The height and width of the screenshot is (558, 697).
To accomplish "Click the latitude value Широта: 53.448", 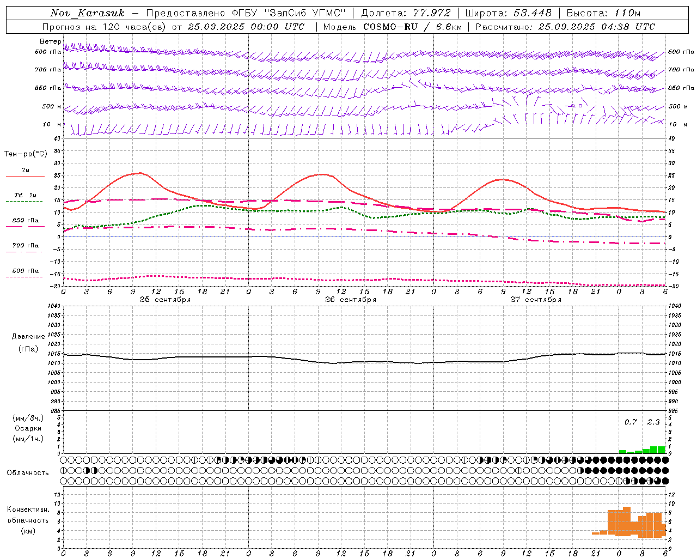I will coord(509,13).
